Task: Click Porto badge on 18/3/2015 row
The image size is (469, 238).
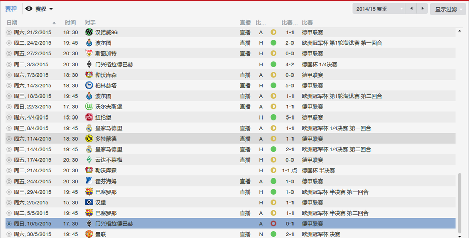Action: point(89,96)
